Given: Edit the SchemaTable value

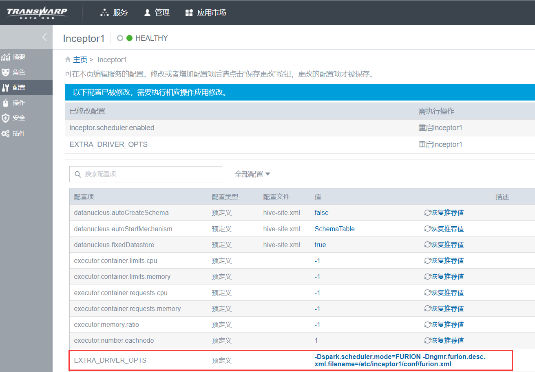Looking at the screenshot, I should click(334, 229).
